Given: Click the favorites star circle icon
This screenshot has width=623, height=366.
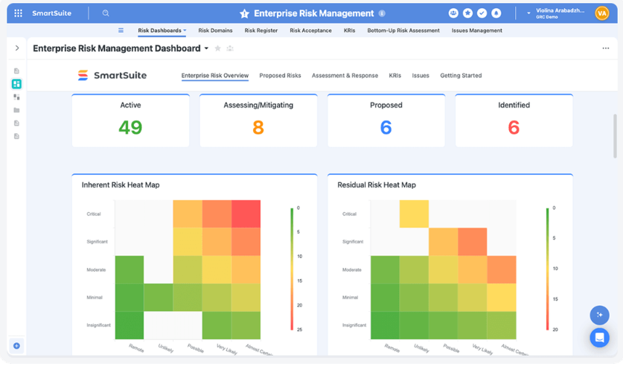Looking at the screenshot, I should coord(467,13).
